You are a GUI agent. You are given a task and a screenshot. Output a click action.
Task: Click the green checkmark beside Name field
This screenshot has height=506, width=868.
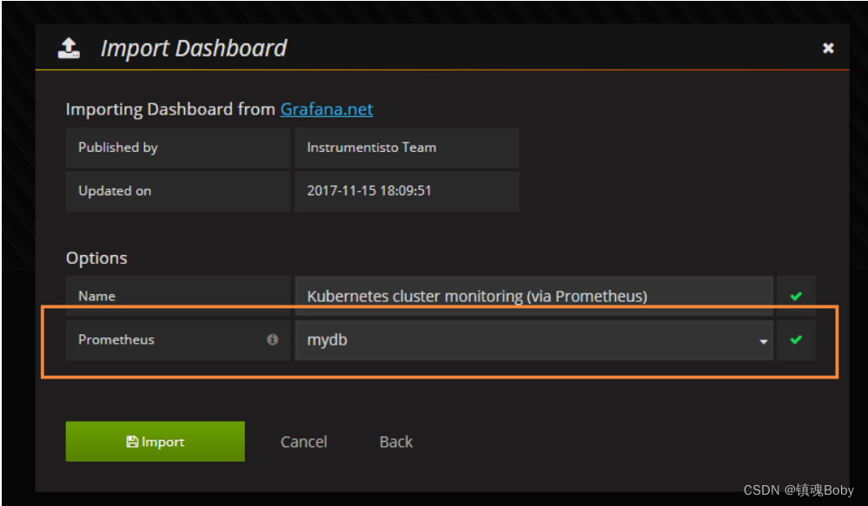click(796, 296)
